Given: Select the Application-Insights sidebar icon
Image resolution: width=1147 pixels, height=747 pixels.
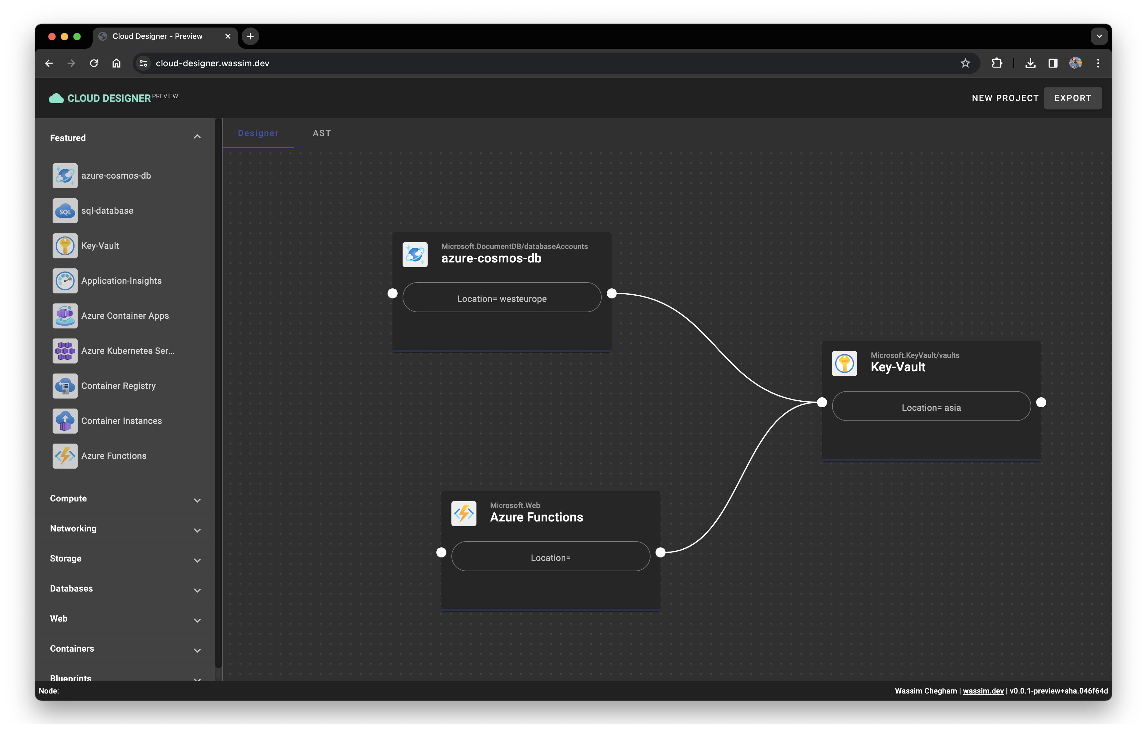Looking at the screenshot, I should (x=64, y=281).
